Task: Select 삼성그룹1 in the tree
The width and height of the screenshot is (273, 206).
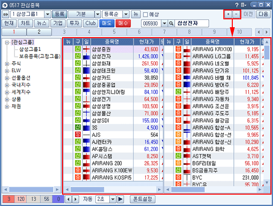Action: point(30,50)
